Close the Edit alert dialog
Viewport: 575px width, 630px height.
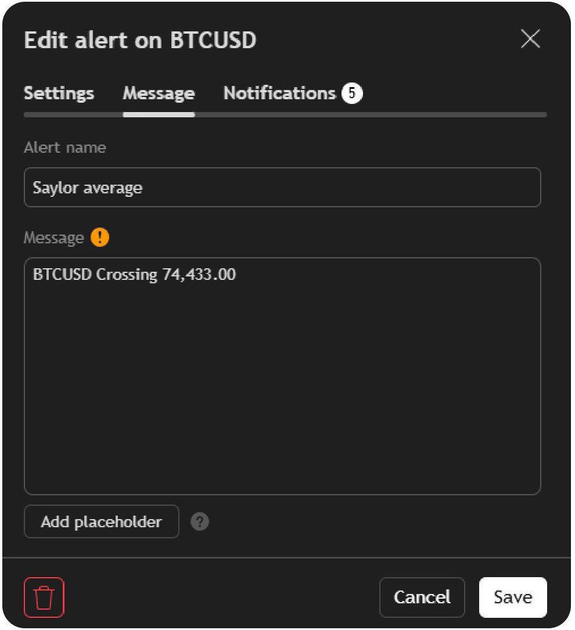tap(530, 39)
